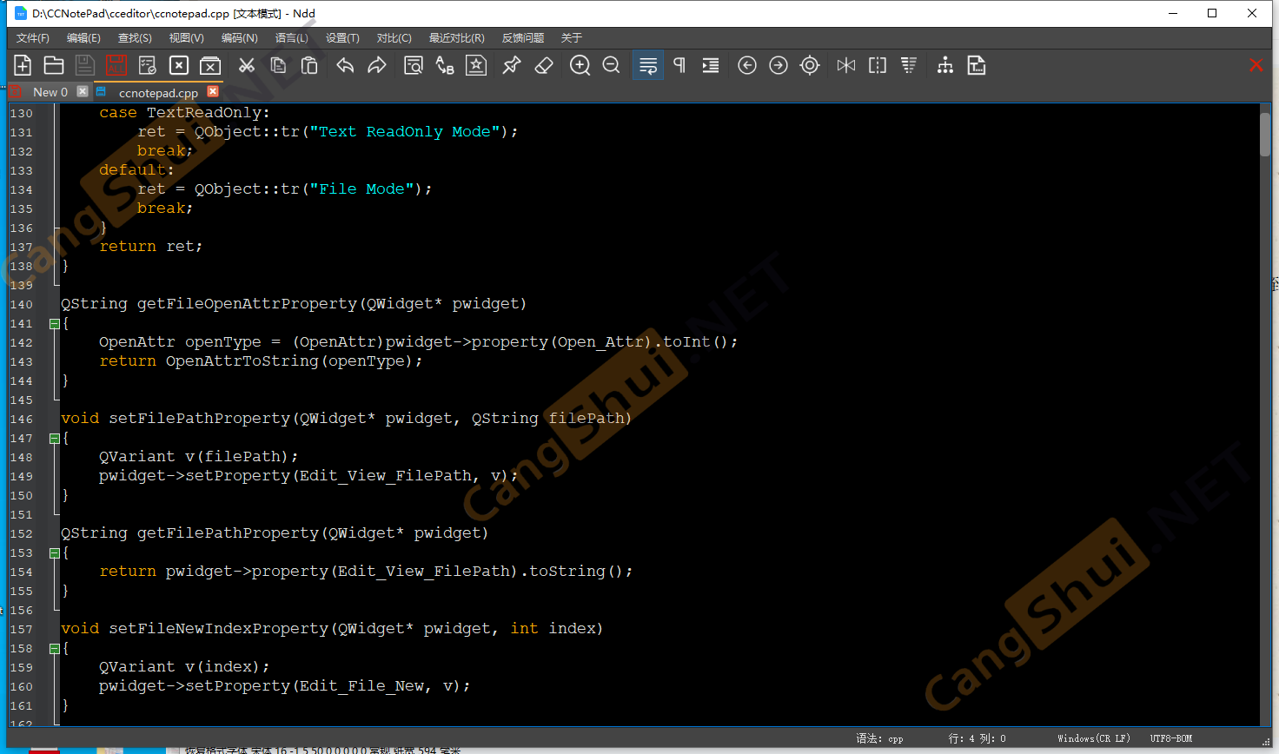The width and height of the screenshot is (1279, 754).
Task: Open find-in-file magnifier toolbar icon
Action: click(x=414, y=65)
